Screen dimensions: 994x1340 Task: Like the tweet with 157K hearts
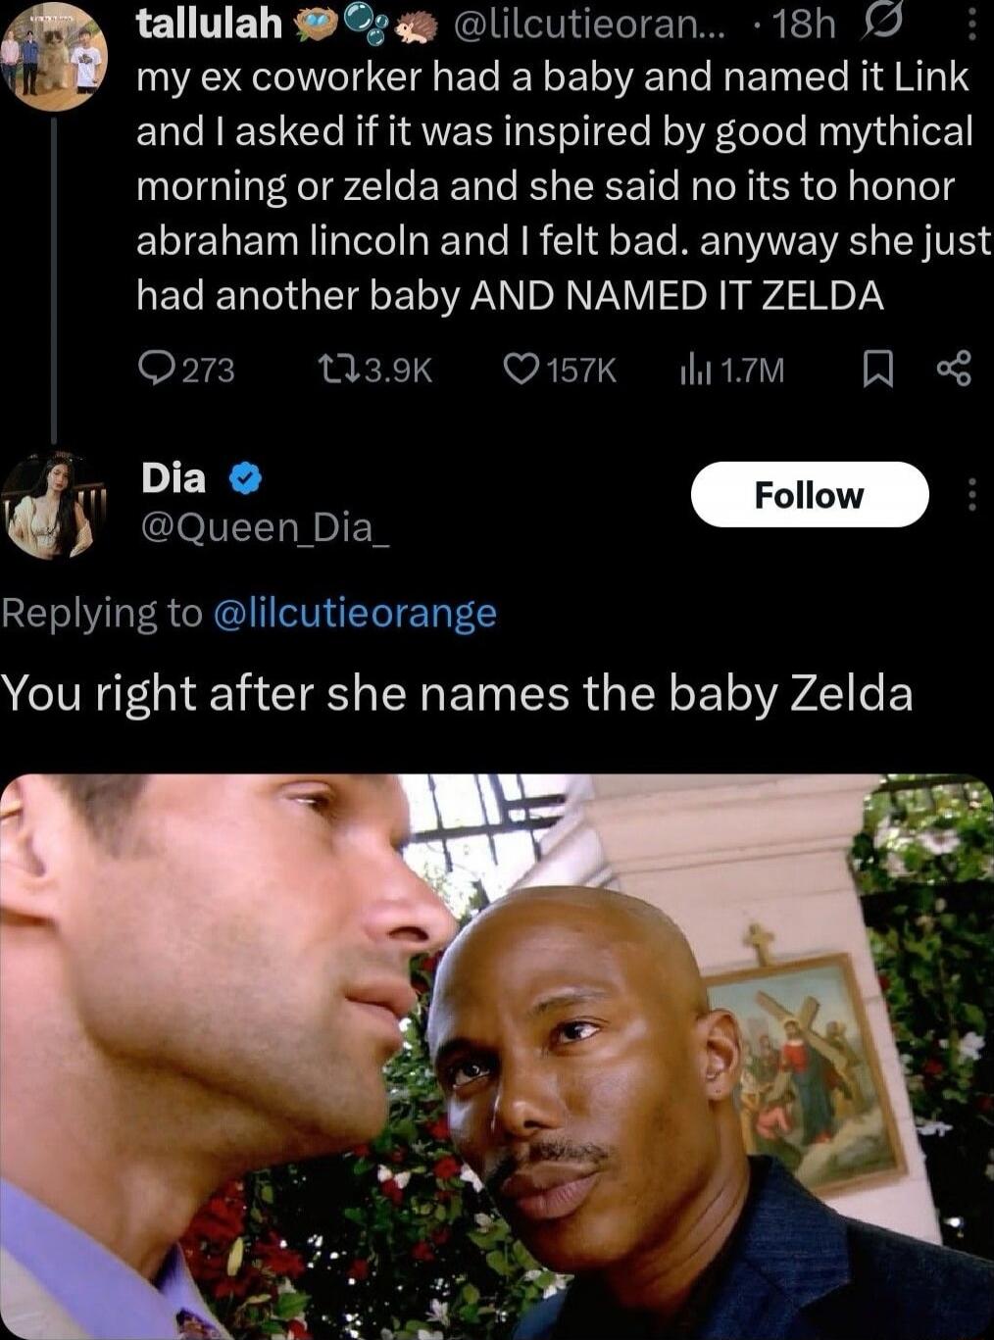pyautogui.click(x=560, y=369)
